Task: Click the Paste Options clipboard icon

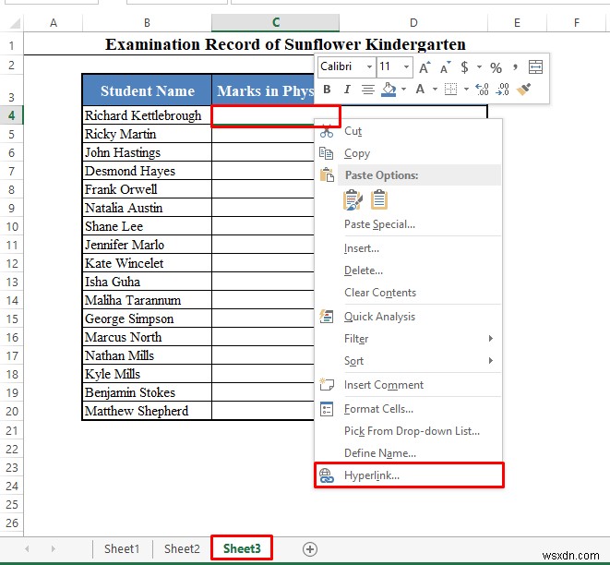Action: tap(327, 174)
